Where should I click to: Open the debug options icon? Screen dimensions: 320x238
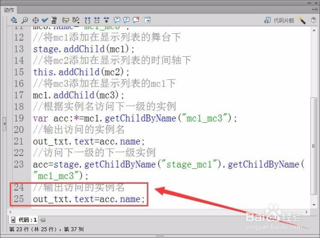pyautogui.click(x=76, y=20)
